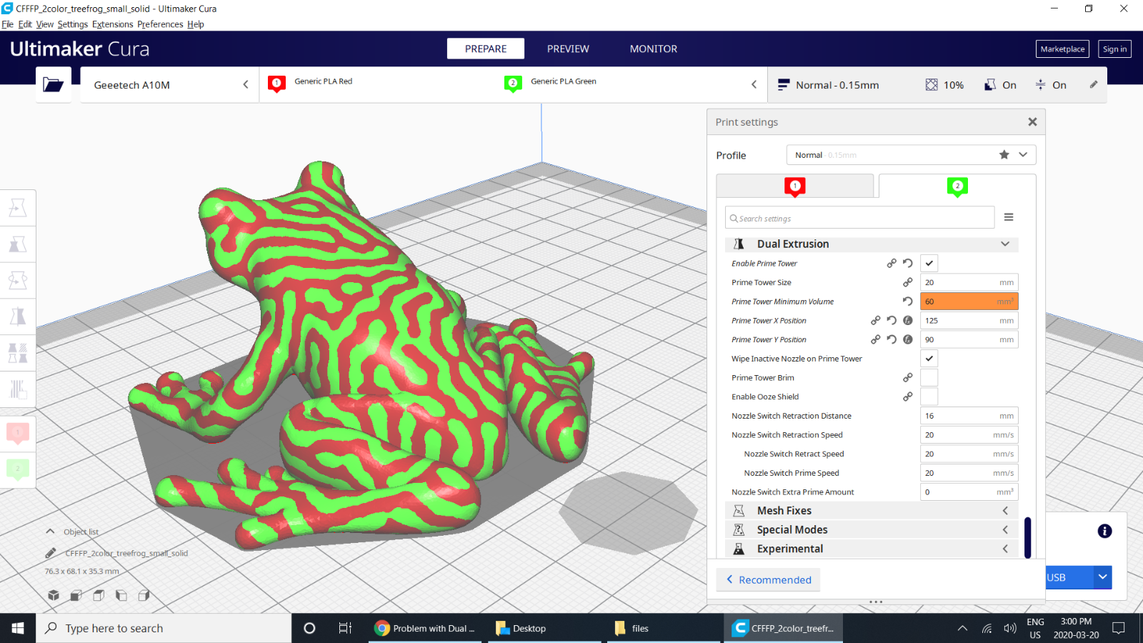Open file using the folder icon
The image size is (1143, 643).
coord(54,85)
